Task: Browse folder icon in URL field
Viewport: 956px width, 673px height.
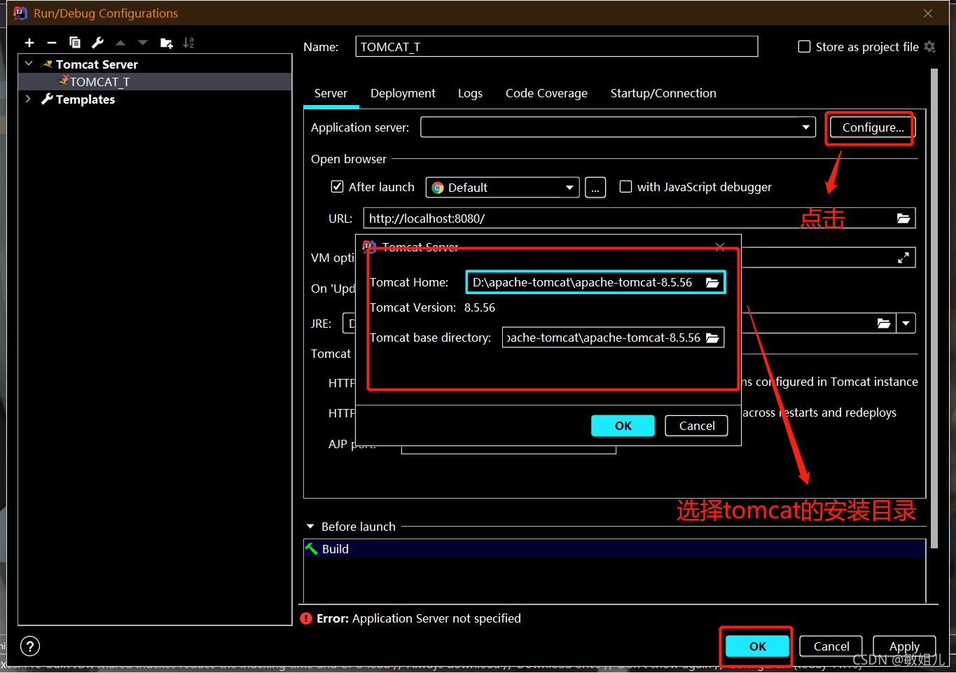Action: pyautogui.click(x=903, y=218)
